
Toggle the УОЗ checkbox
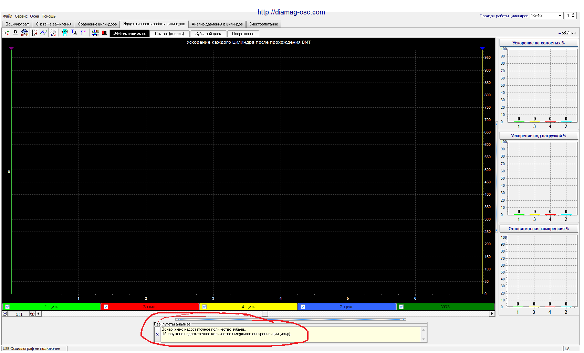click(401, 307)
